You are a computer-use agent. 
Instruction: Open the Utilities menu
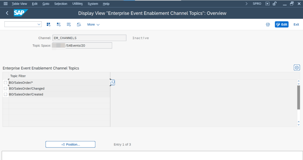coord(78,4)
